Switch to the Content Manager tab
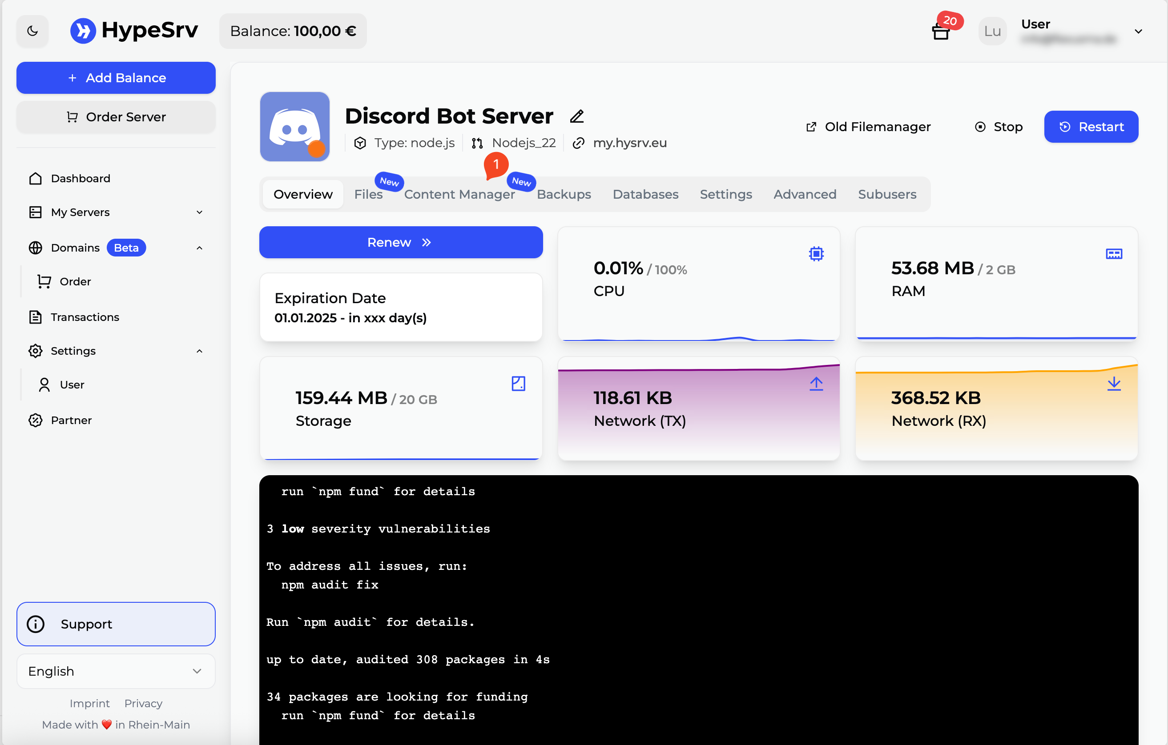The image size is (1168, 745). [x=459, y=194]
